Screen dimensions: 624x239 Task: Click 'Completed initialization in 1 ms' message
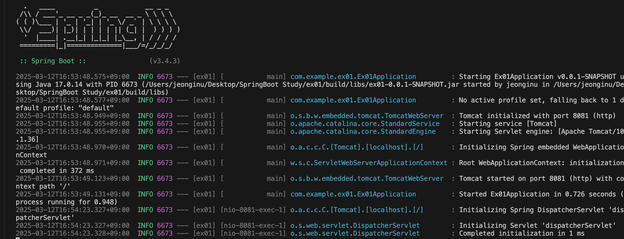click(522, 233)
